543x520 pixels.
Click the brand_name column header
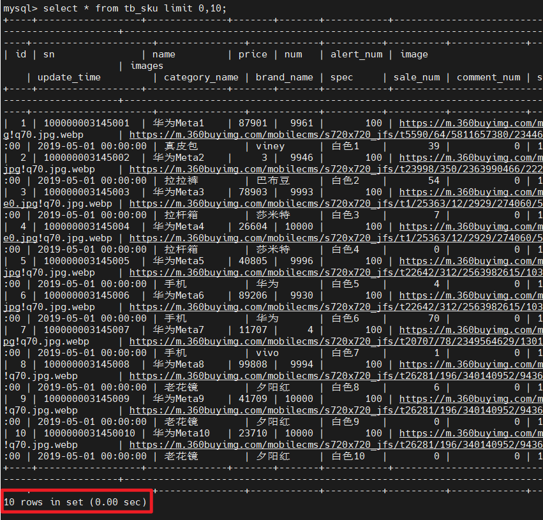285,77
